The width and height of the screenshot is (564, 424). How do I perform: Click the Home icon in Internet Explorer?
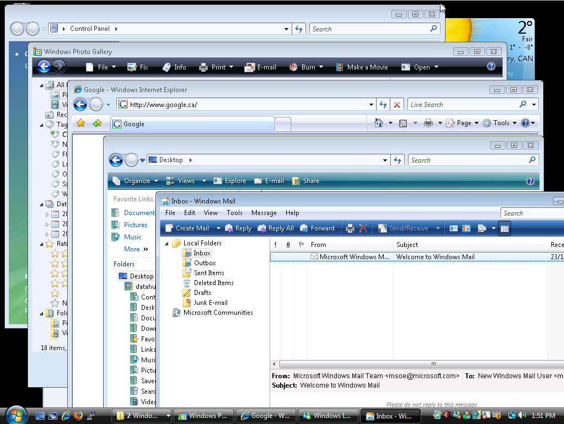379,123
